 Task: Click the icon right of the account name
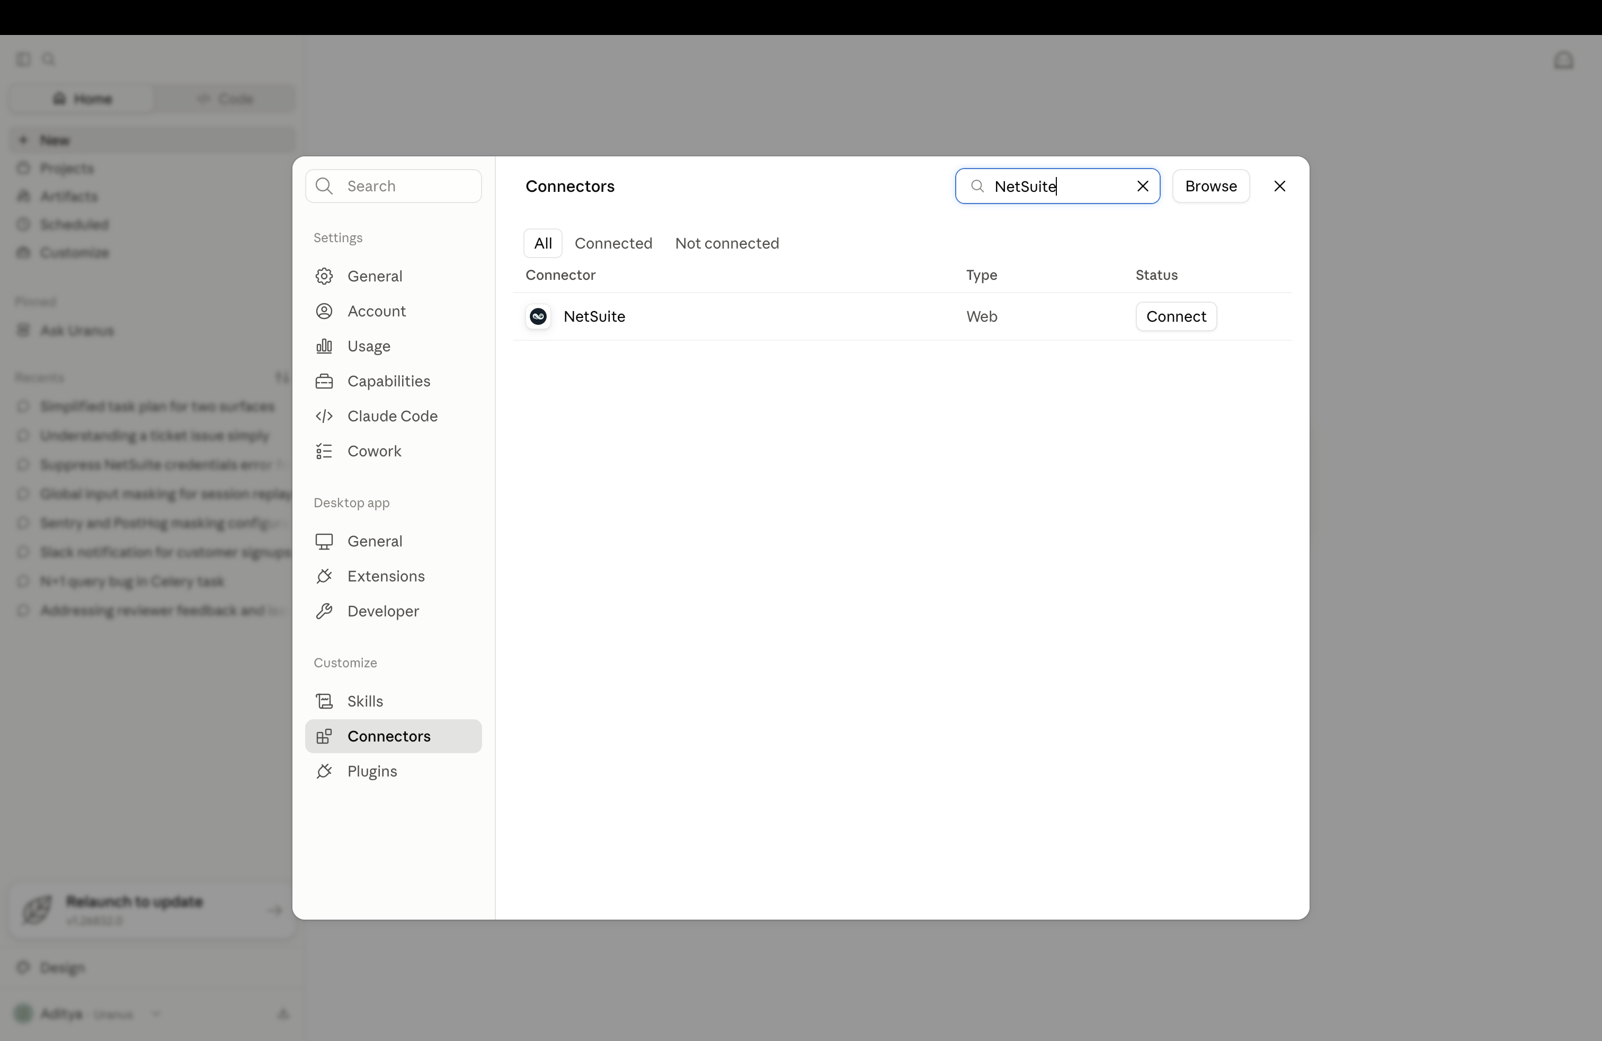pyautogui.click(x=283, y=1014)
